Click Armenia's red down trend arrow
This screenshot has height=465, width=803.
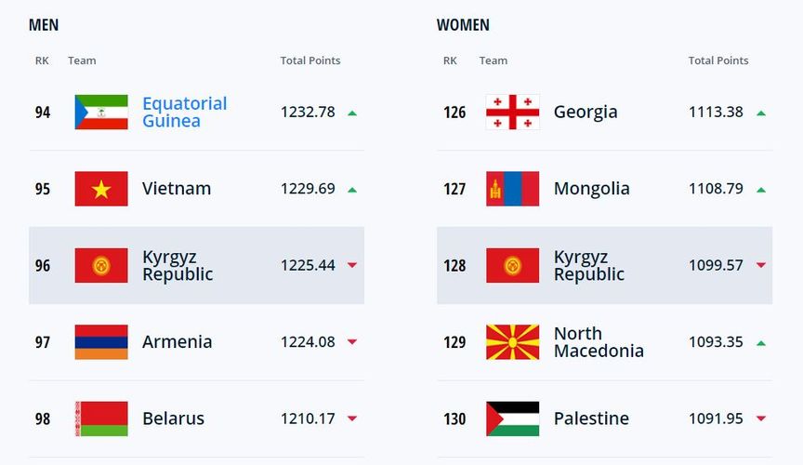[x=352, y=342]
